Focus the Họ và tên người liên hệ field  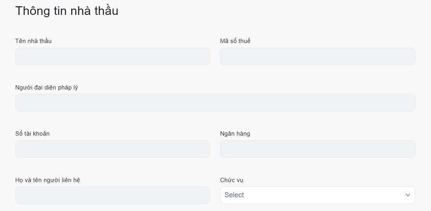[x=112, y=195]
